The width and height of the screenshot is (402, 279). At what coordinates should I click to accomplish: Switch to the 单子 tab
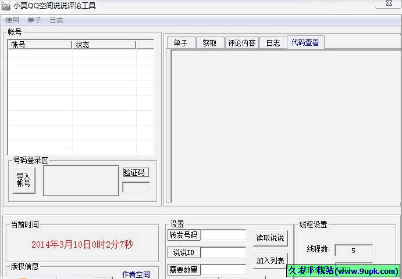(x=181, y=43)
